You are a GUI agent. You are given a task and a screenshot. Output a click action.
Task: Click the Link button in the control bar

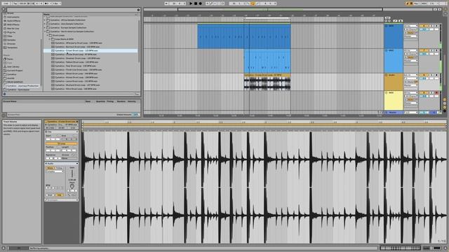tap(6, 3)
